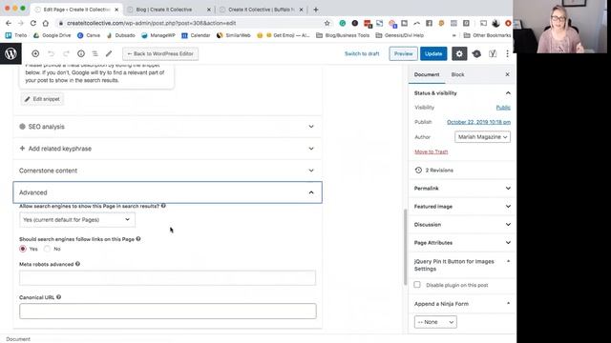Image resolution: width=611 pixels, height=343 pixels.
Task: Open help for Canonical URL
Action: (x=59, y=297)
